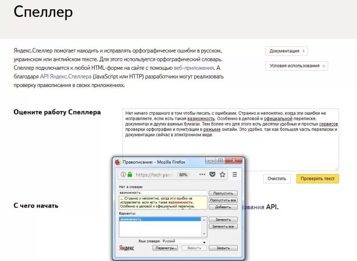Click scroll-up arrow of Варианты list
Image resolution: width=357 pixels, height=261 pixels.
204,220
